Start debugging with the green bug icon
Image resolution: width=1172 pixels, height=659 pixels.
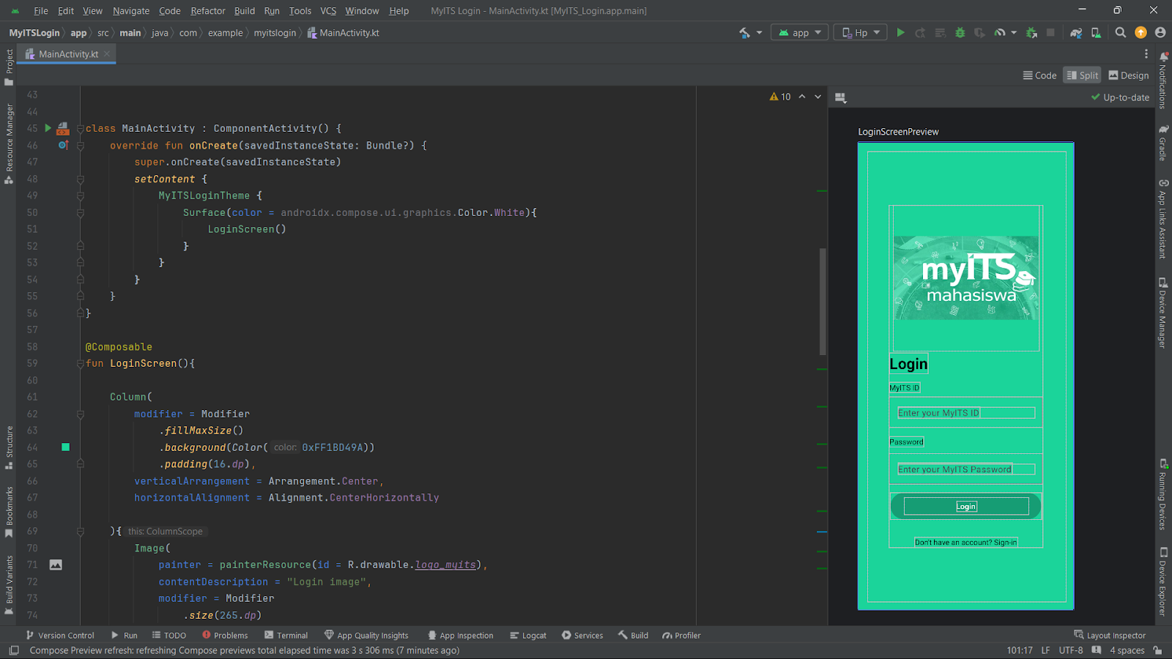pos(960,32)
